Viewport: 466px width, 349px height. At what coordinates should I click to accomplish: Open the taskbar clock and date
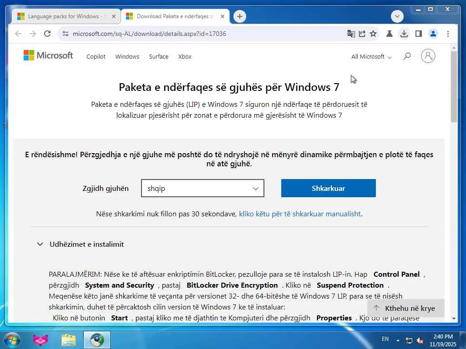442,340
